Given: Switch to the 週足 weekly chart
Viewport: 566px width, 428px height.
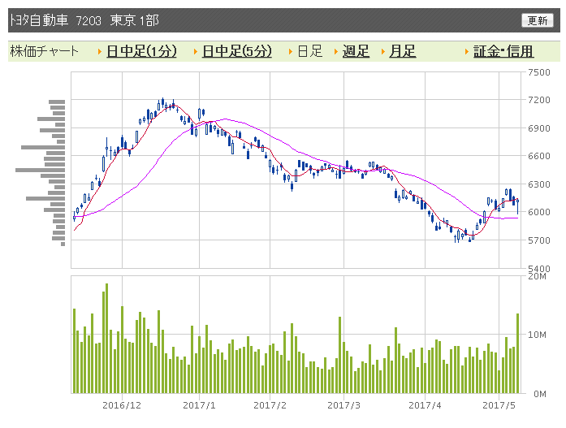Looking at the screenshot, I should (x=356, y=51).
